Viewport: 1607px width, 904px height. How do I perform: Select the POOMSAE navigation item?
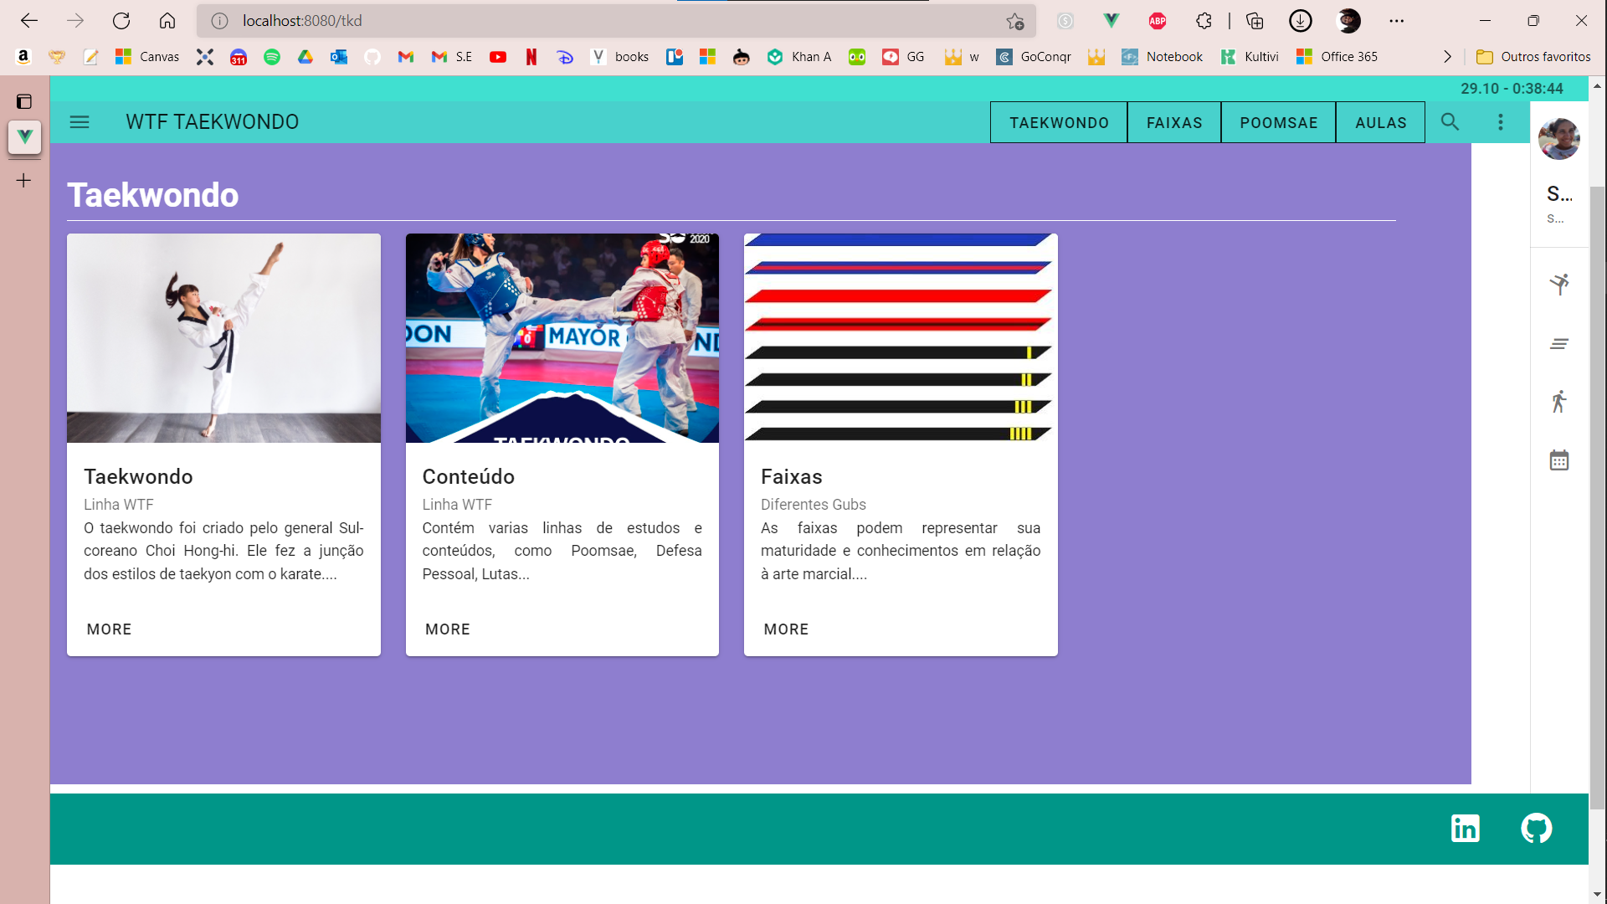[1278, 122]
